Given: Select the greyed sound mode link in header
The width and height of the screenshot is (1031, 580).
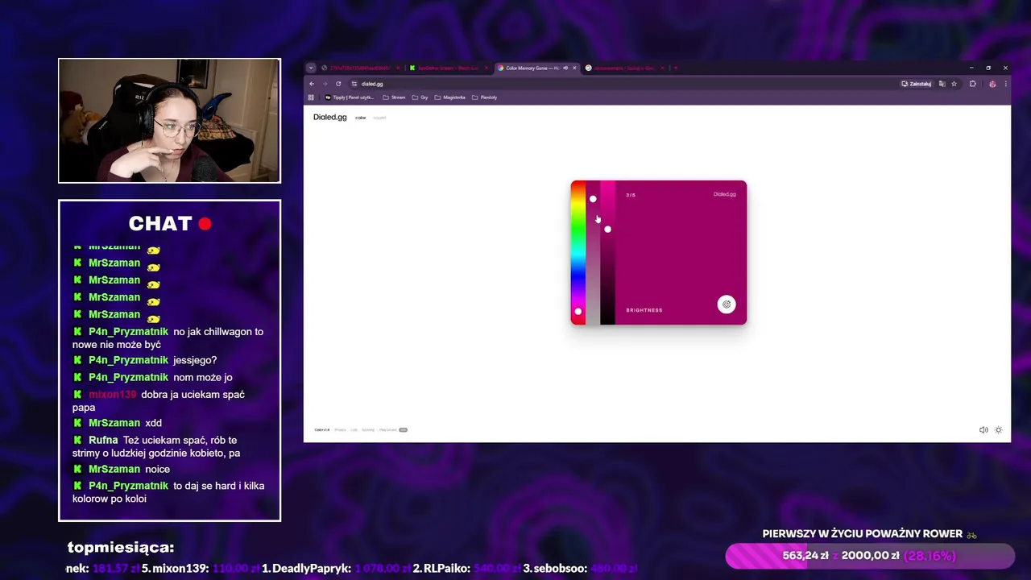Looking at the screenshot, I should (379, 118).
